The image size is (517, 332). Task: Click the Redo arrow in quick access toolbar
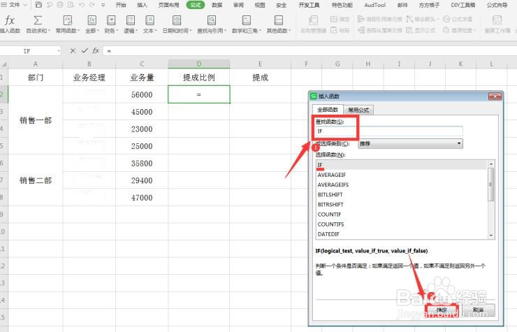(92, 5)
